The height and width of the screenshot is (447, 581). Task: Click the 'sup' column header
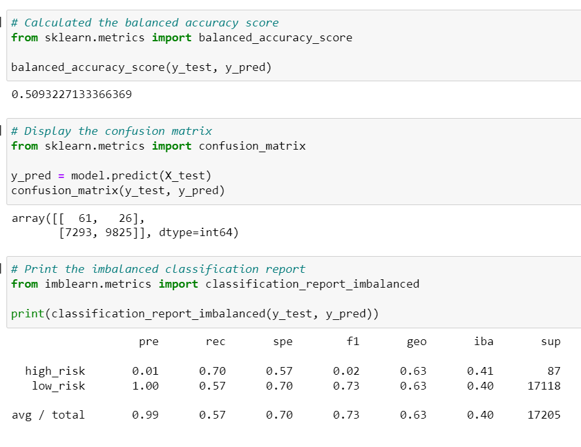(x=551, y=342)
